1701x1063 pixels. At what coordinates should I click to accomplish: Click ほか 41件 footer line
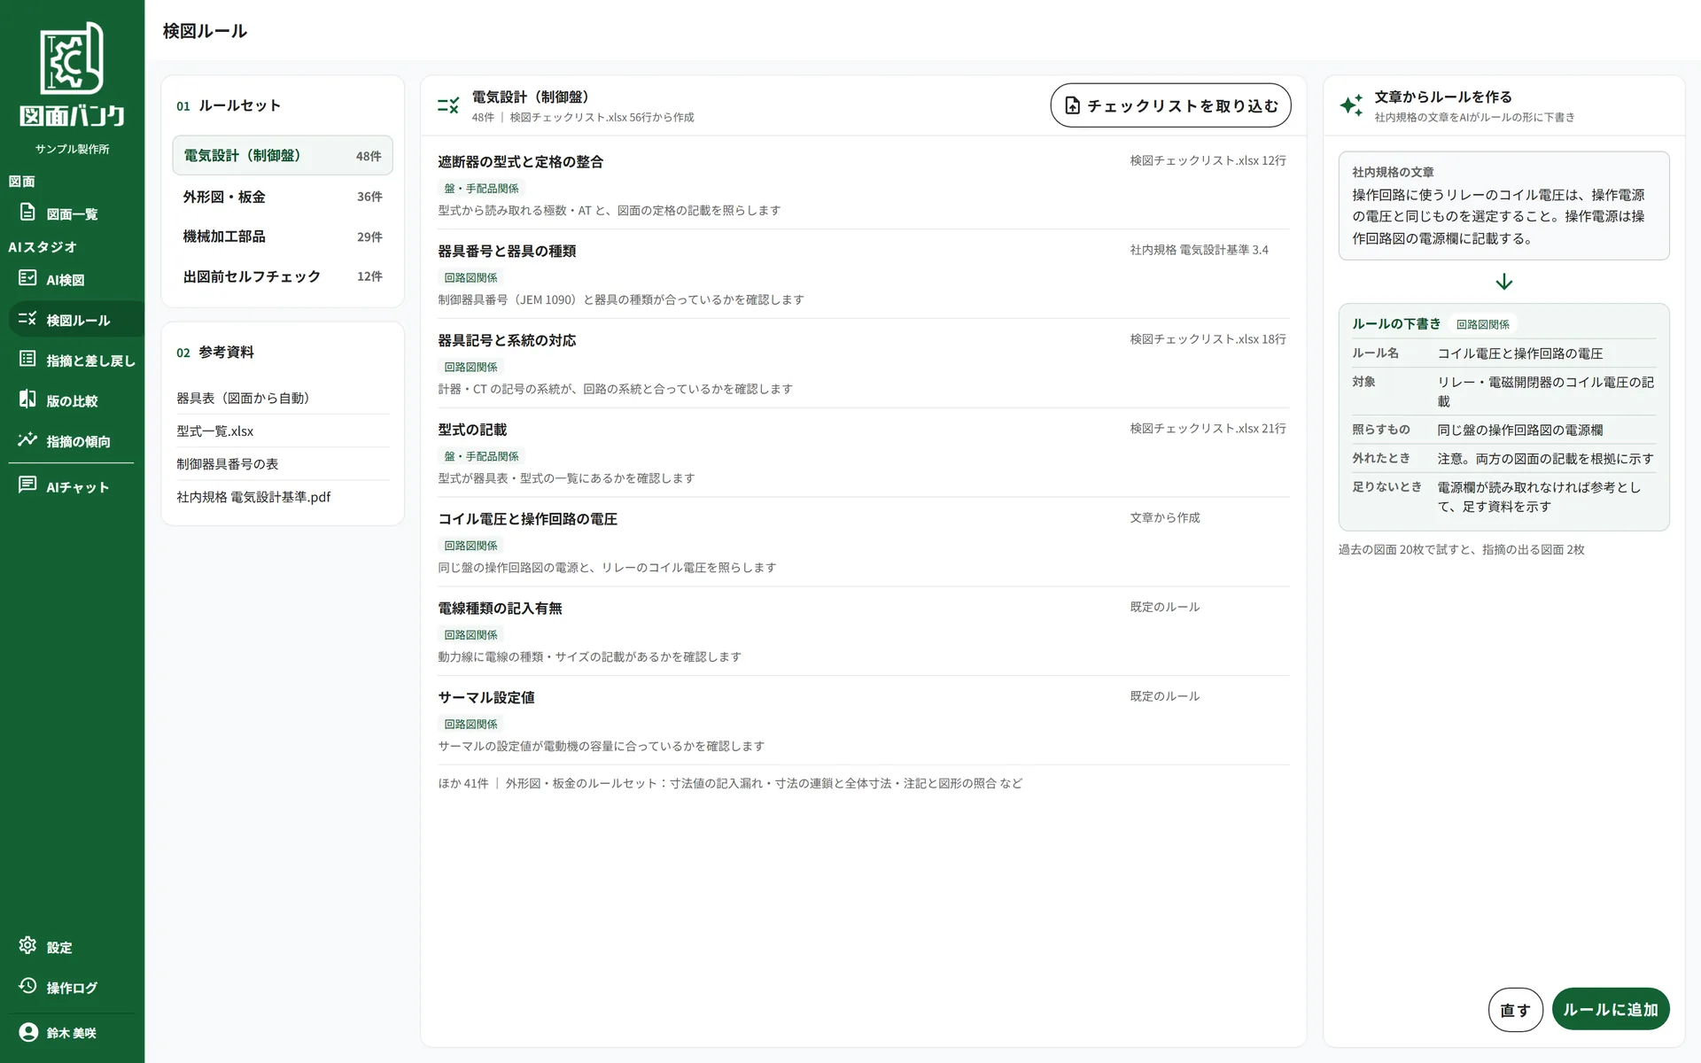(730, 783)
